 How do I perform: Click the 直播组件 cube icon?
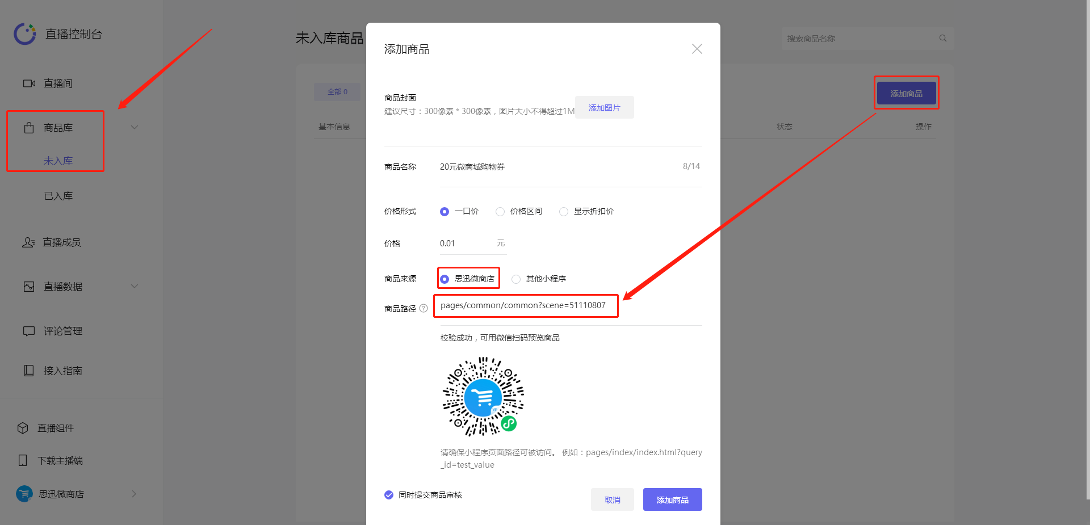point(23,428)
